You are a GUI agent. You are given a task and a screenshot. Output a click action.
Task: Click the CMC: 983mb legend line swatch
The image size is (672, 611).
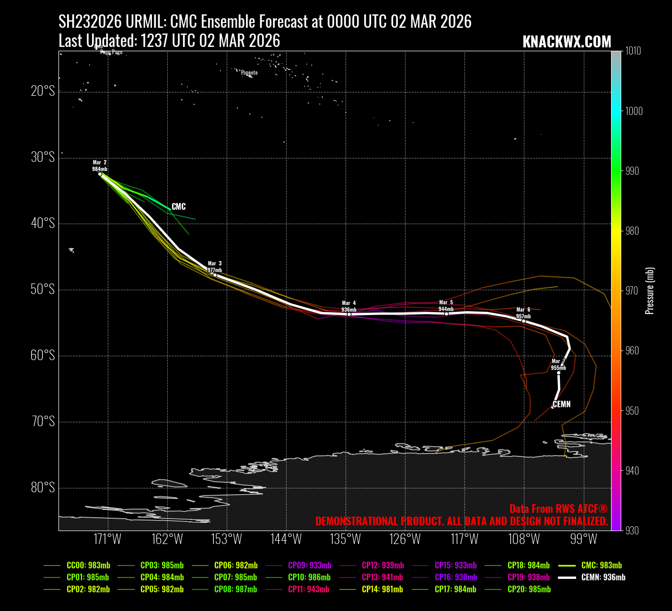(567, 566)
